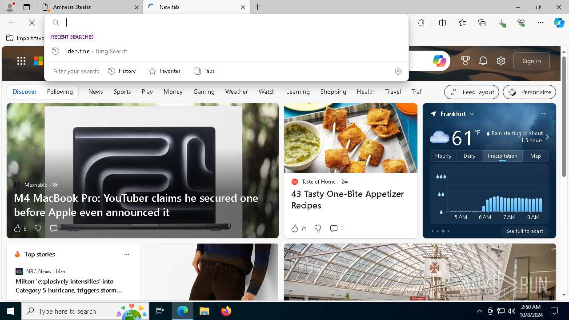Open the Shopping category
569x320 pixels.
pos(333,92)
